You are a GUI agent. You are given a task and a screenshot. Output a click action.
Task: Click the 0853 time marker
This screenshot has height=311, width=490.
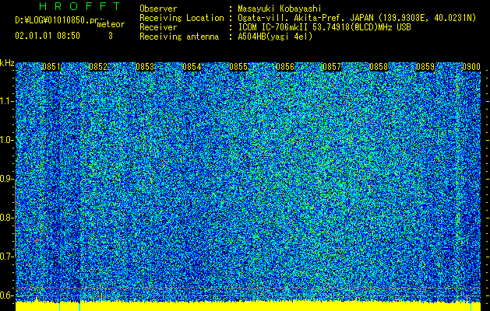145,67
